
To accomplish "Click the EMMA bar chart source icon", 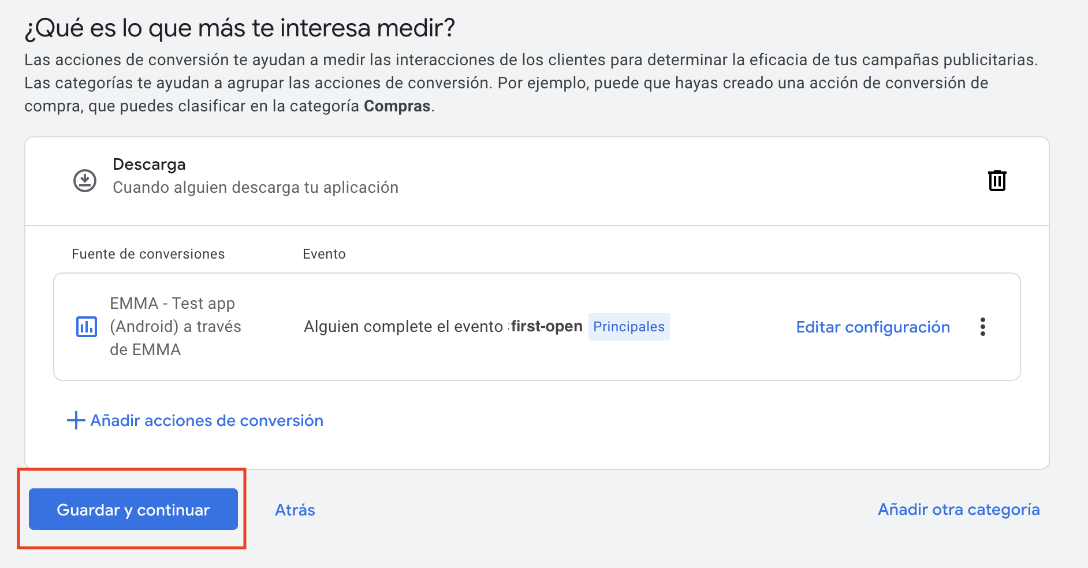I will point(87,327).
